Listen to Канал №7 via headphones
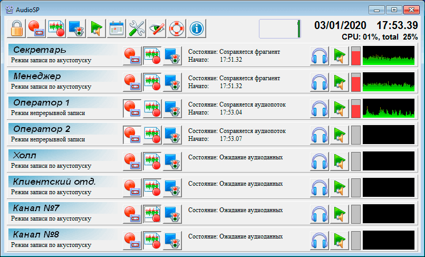 pyautogui.click(x=320, y=214)
